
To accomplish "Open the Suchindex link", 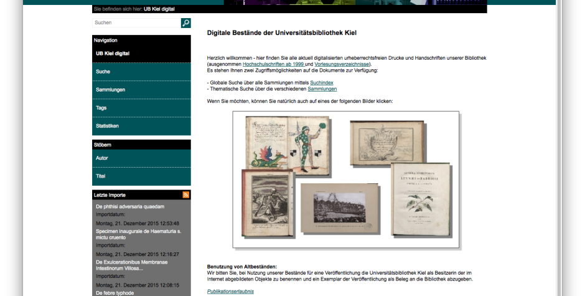I will pyautogui.click(x=322, y=83).
